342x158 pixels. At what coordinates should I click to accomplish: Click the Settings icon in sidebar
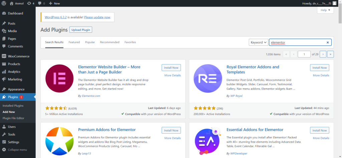[x=4, y=142]
